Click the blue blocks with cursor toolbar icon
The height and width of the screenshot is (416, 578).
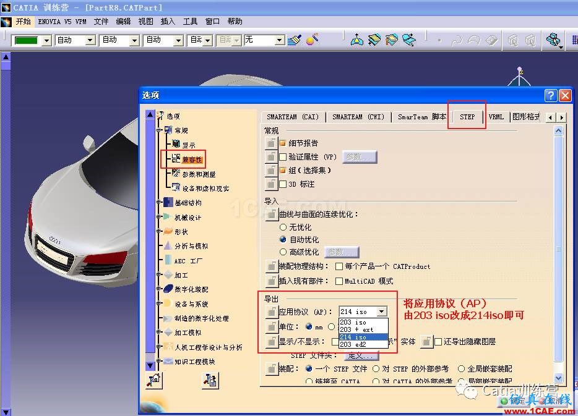coord(554,40)
